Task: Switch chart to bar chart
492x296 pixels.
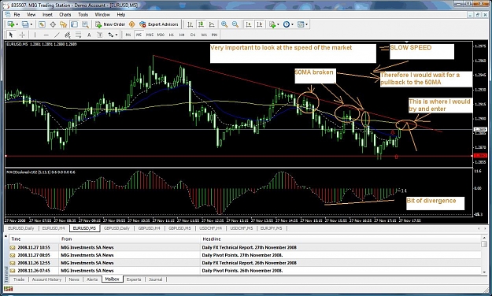Action: tap(191, 24)
